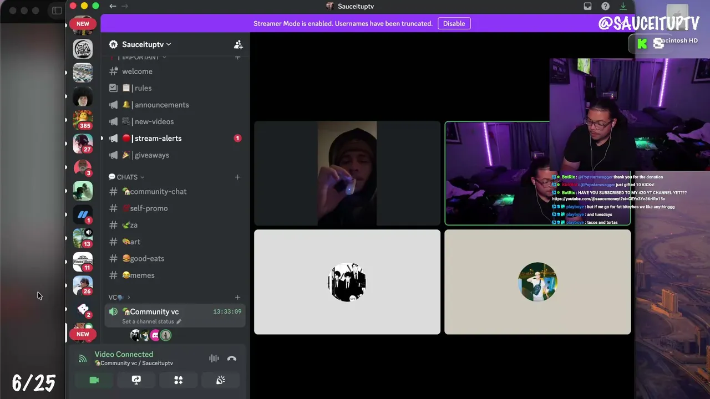Open the server icon showing 13 notifications

[x=83, y=238]
